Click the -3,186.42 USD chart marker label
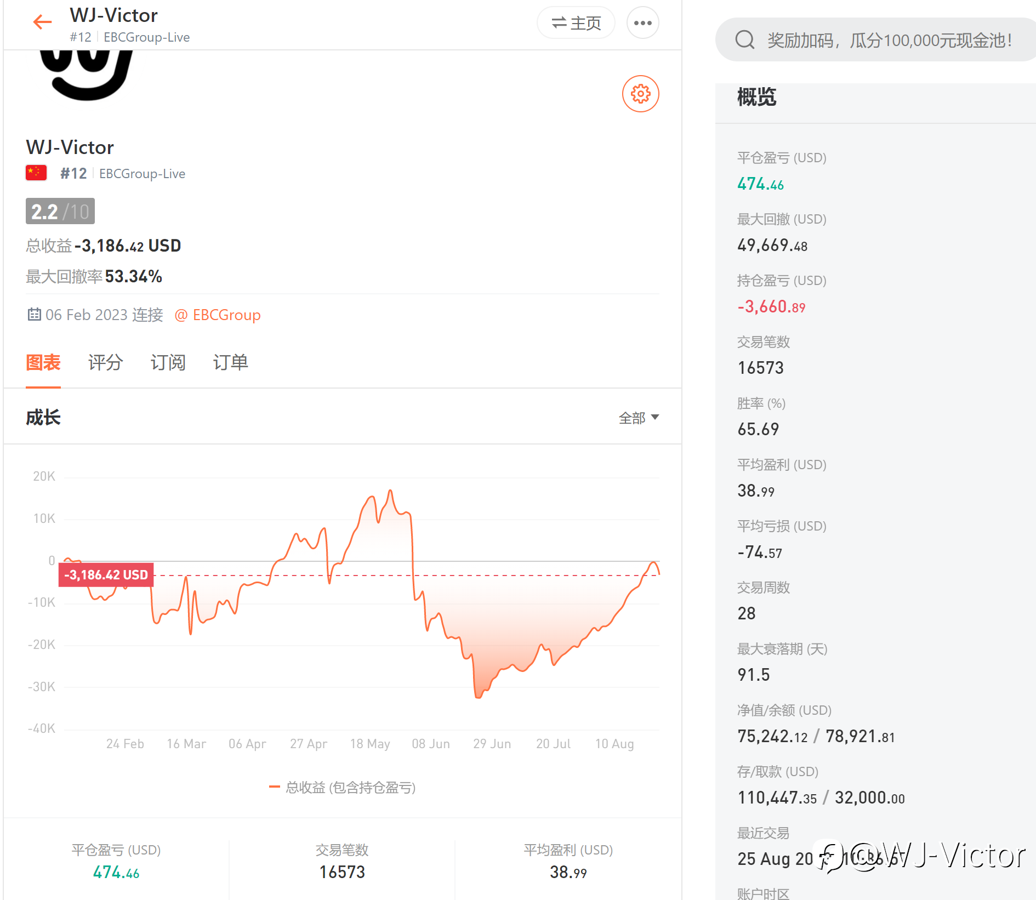 pos(106,575)
